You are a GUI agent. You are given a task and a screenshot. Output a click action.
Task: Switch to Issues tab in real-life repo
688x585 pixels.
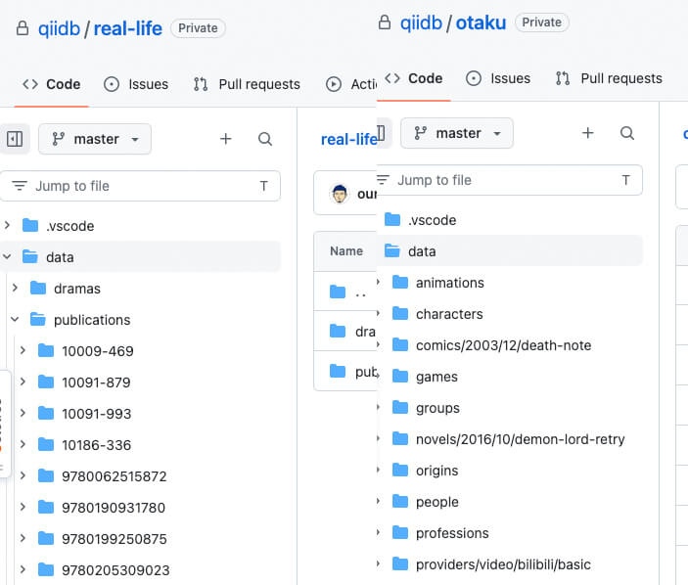136,84
